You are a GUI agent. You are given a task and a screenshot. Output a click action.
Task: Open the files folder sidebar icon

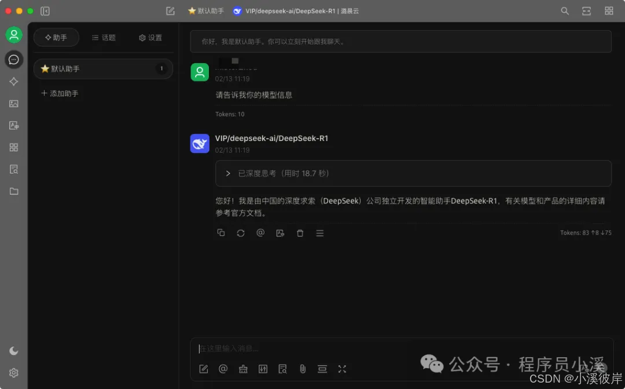click(x=14, y=191)
